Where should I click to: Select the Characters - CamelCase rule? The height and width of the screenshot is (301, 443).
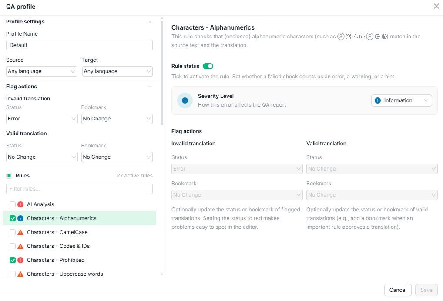[79, 232]
